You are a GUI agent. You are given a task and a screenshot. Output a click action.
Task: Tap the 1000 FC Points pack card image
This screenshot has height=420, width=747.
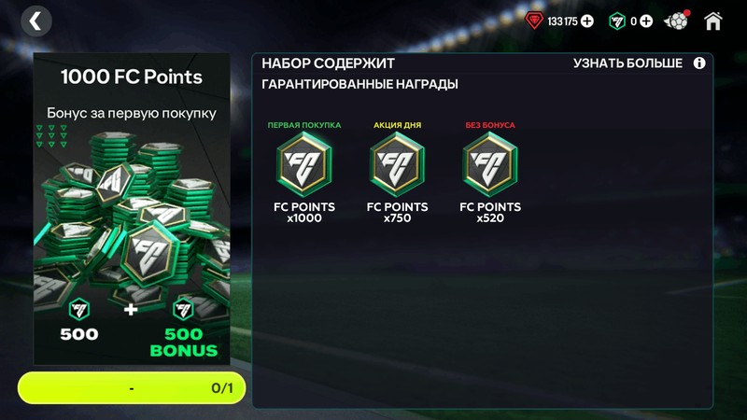(132, 209)
